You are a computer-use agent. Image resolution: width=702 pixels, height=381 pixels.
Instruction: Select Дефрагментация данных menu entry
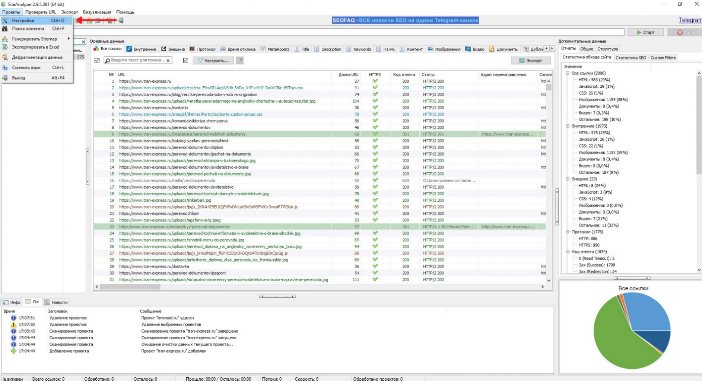pos(36,57)
